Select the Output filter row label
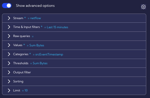 [x=22, y=72]
